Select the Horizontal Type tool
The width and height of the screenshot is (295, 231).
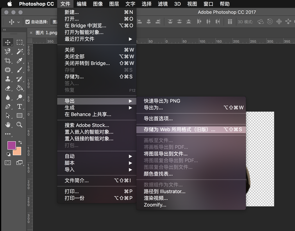tap(19, 106)
